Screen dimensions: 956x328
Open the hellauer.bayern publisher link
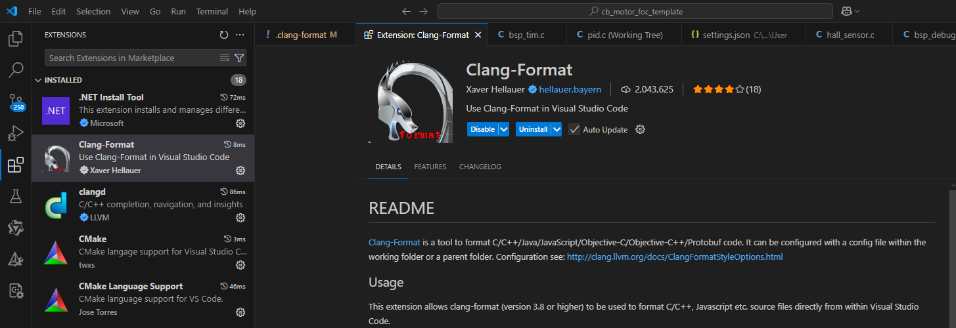pyautogui.click(x=569, y=89)
